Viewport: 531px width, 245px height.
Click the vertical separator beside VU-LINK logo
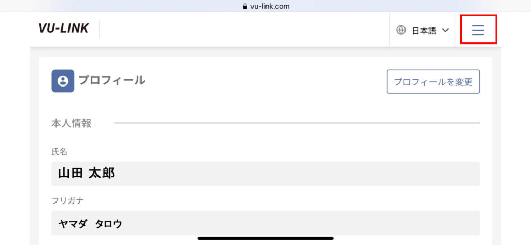click(x=99, y=29)
